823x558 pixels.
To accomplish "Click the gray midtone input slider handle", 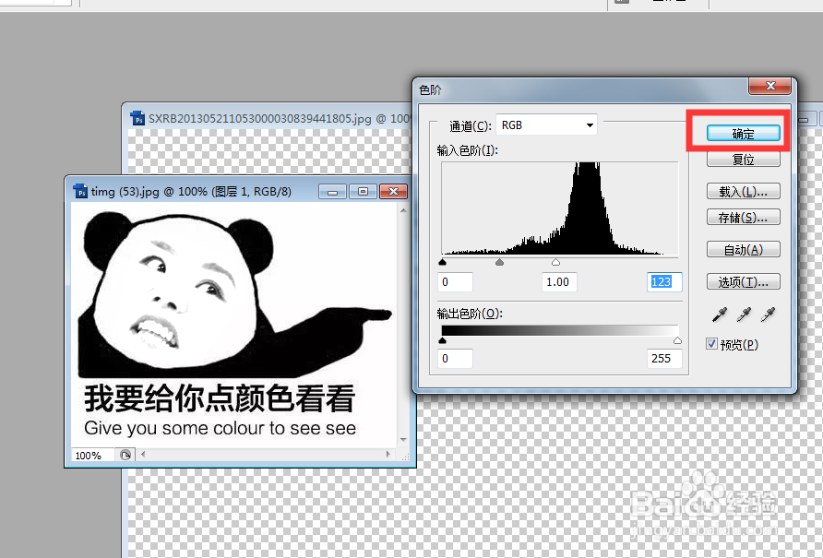I will pyautogui.click(x=500, y=262).
